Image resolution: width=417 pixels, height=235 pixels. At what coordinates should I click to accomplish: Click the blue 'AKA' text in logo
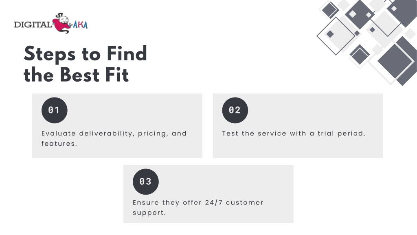click(80, 24)
